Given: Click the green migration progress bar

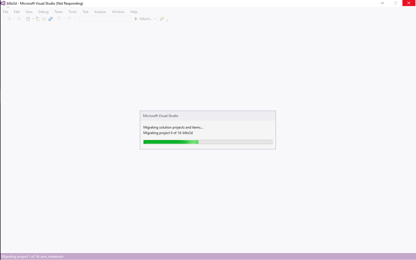Looking at the screenshot, I should point(208,142).
